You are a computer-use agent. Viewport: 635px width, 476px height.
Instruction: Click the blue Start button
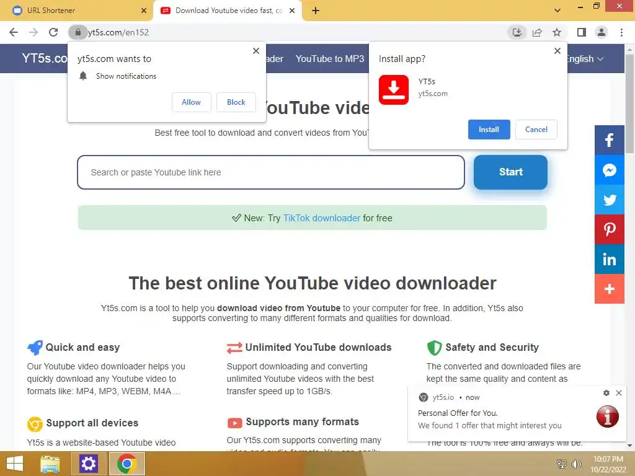(511, 172)
